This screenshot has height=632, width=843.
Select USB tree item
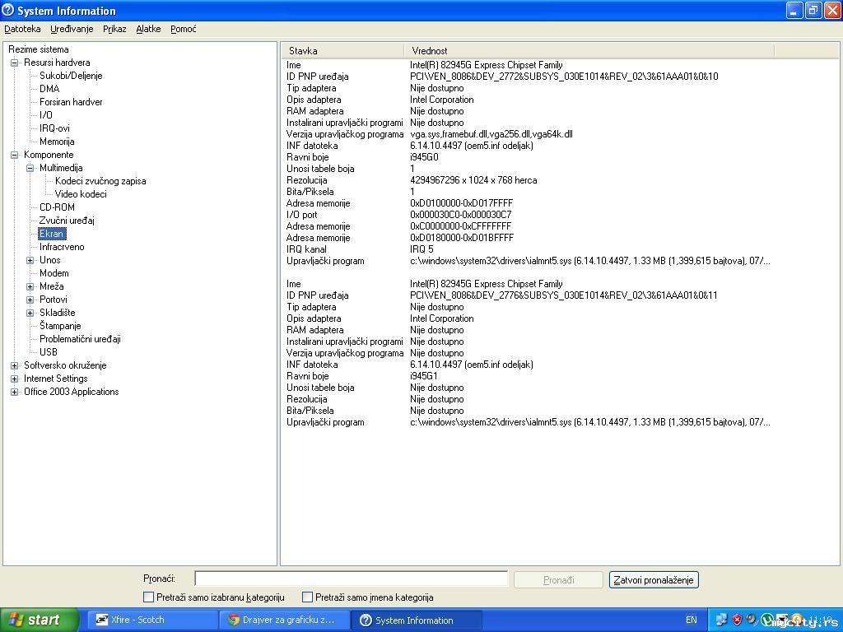coord(49,352)
